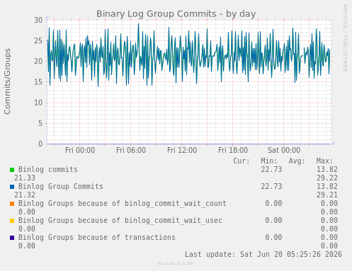Click the value 29.22 in the legend
This screenshot has height=271, width=352.
pyautogui.click(x=327, y=178)
